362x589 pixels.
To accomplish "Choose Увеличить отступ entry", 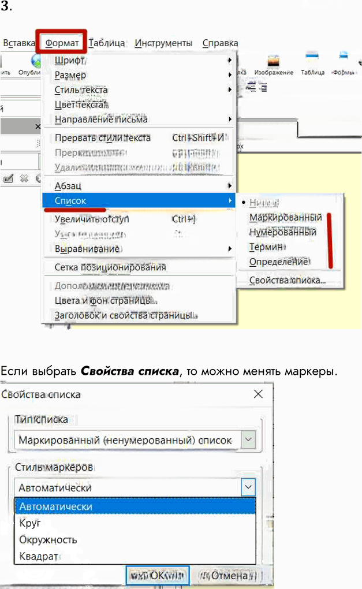I will coord(139,219).
